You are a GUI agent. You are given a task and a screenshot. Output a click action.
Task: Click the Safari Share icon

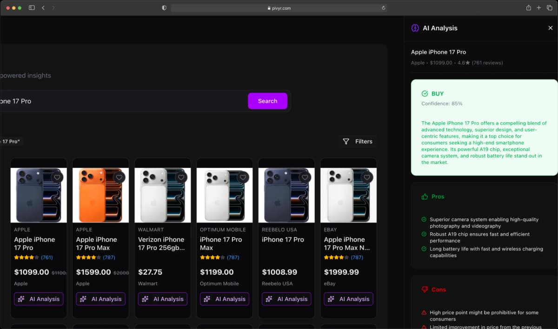point(528,8)
